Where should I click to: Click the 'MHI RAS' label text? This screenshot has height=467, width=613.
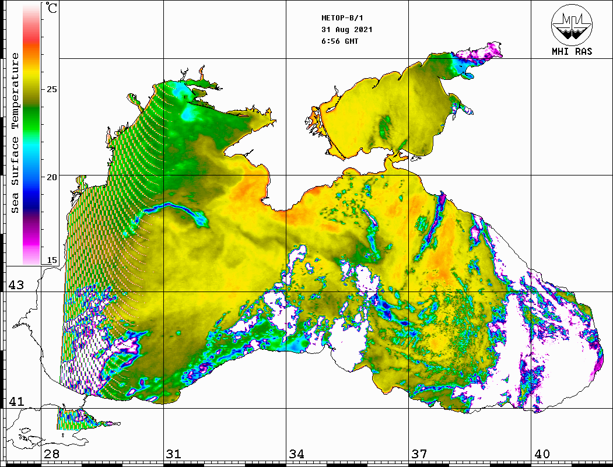click(572, 51)
